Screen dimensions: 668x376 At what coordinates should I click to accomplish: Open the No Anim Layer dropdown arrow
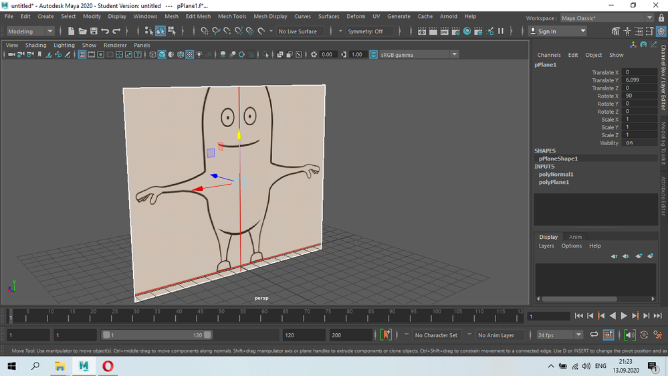click(469, 335)
